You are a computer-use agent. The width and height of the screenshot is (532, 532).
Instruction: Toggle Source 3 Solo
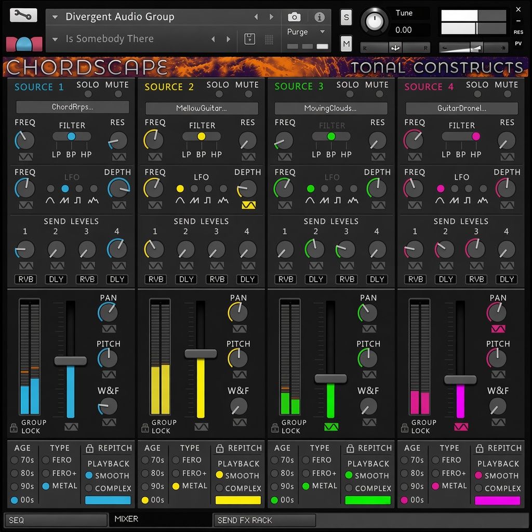pos(350,94)
